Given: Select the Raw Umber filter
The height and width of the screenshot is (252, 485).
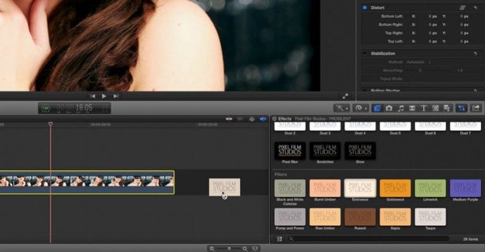Looking at the screenshot, I should (x=325, y=217).
